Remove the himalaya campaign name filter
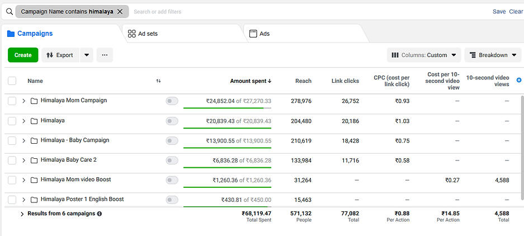 coord(120,11)
